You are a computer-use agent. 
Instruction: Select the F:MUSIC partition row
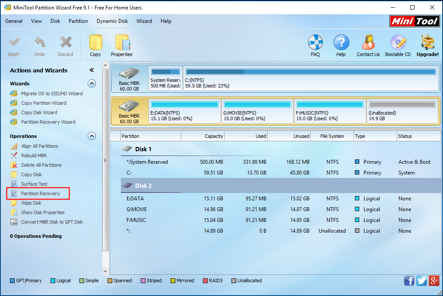281,220
